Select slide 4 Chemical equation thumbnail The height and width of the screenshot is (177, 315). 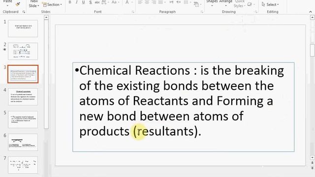[x=23, y=97]
